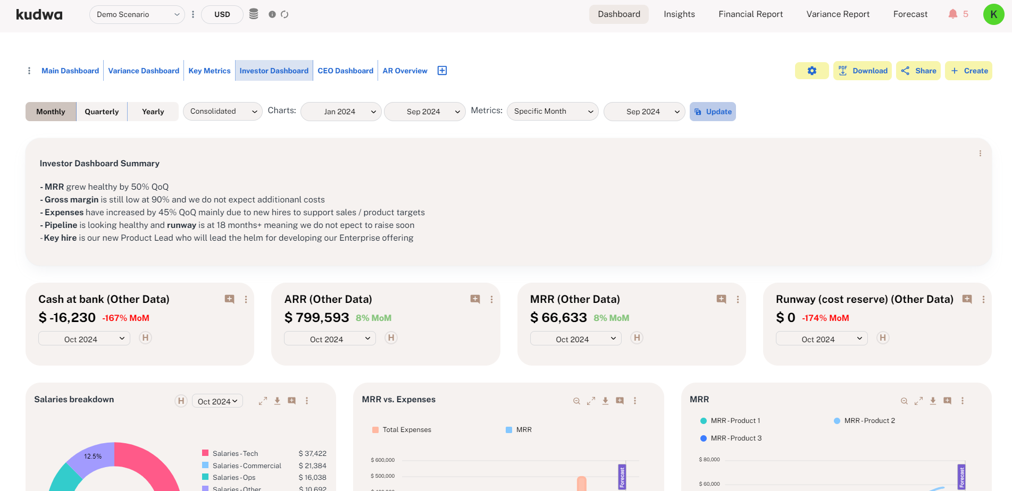This screenshot has width=1012, height=491.
Task: Enable the Yearly period option
Action: (153, 111)
